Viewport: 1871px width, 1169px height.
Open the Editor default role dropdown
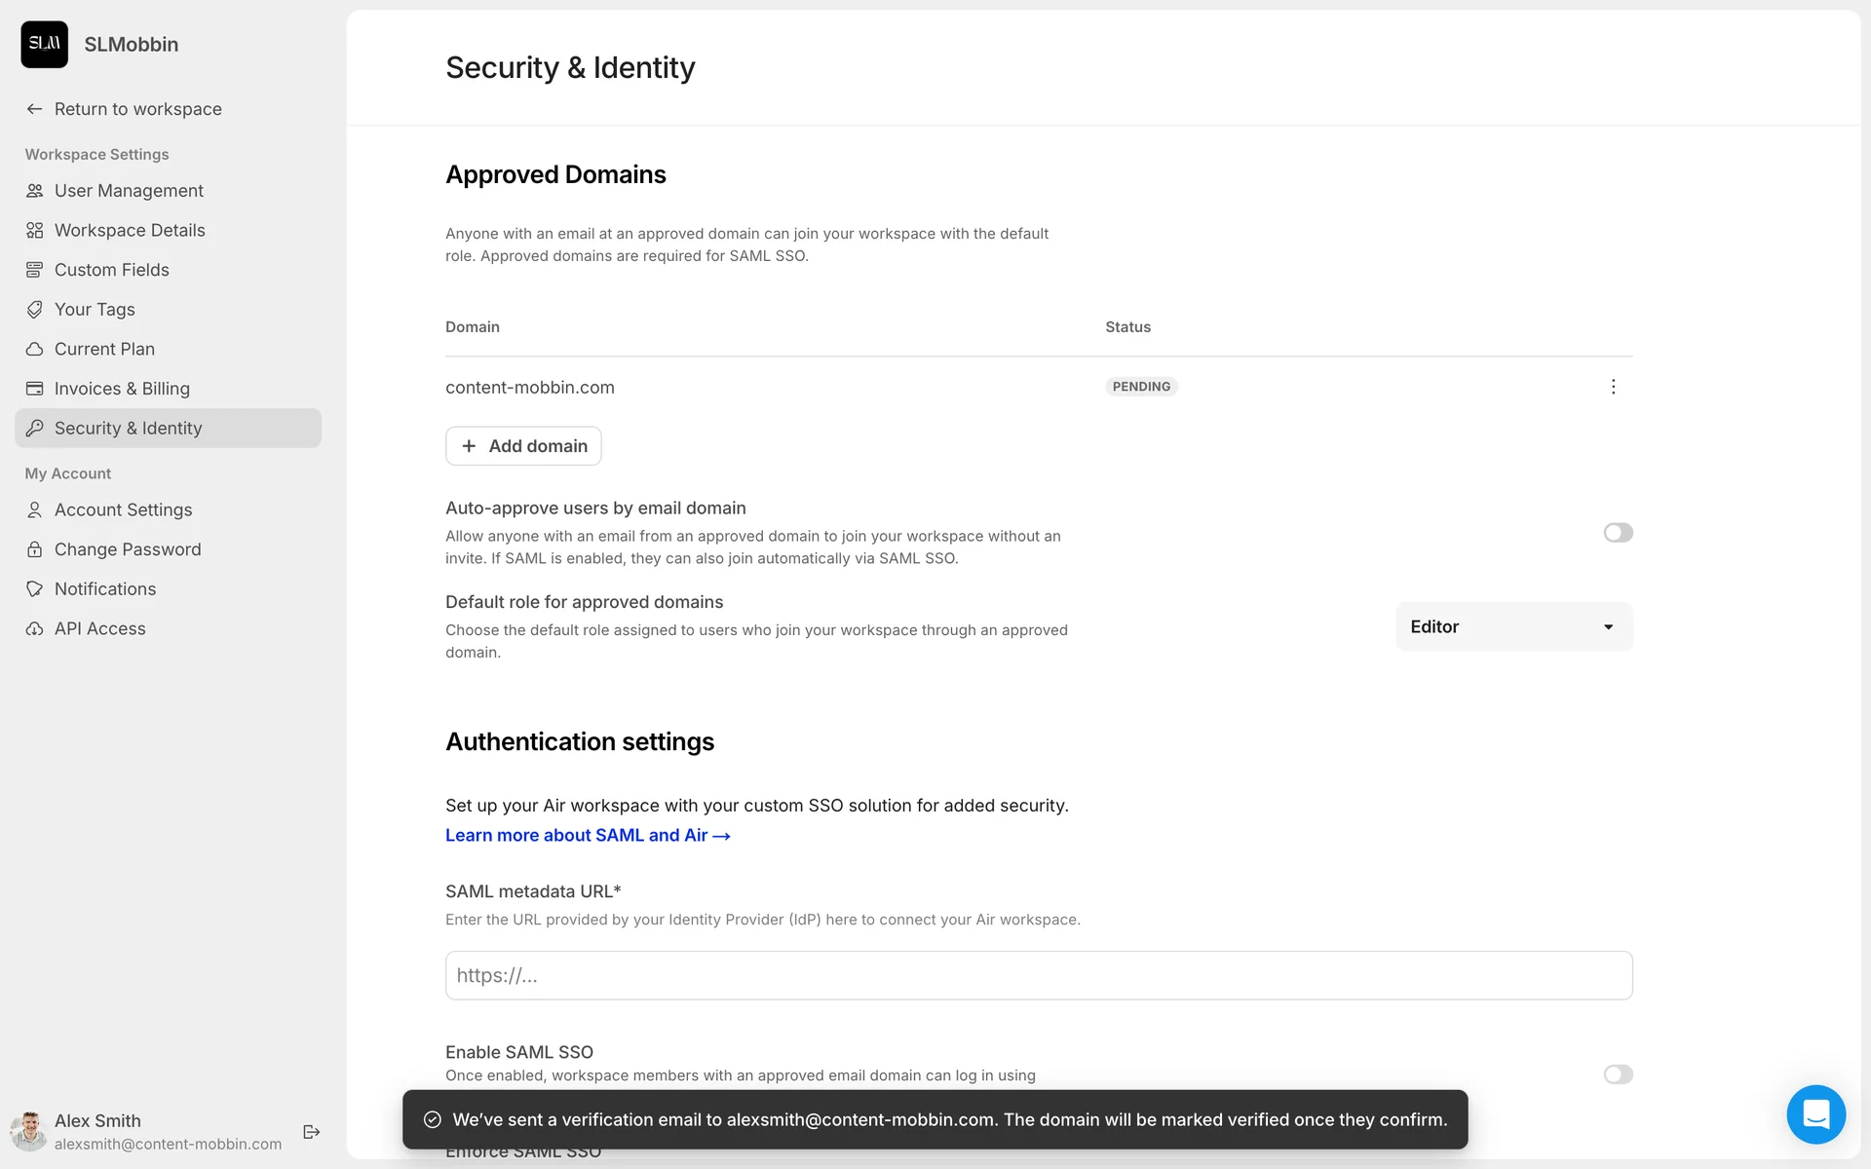1513,626
